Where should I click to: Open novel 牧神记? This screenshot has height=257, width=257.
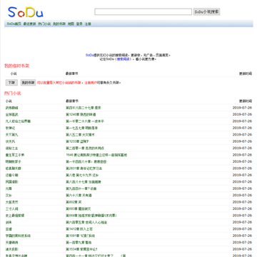pos(11,128)
